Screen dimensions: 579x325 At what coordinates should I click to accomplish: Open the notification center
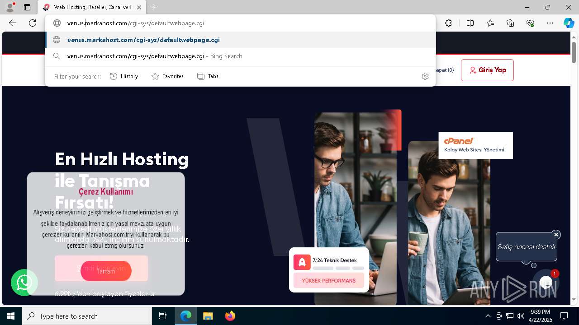(x=564, y=316)
